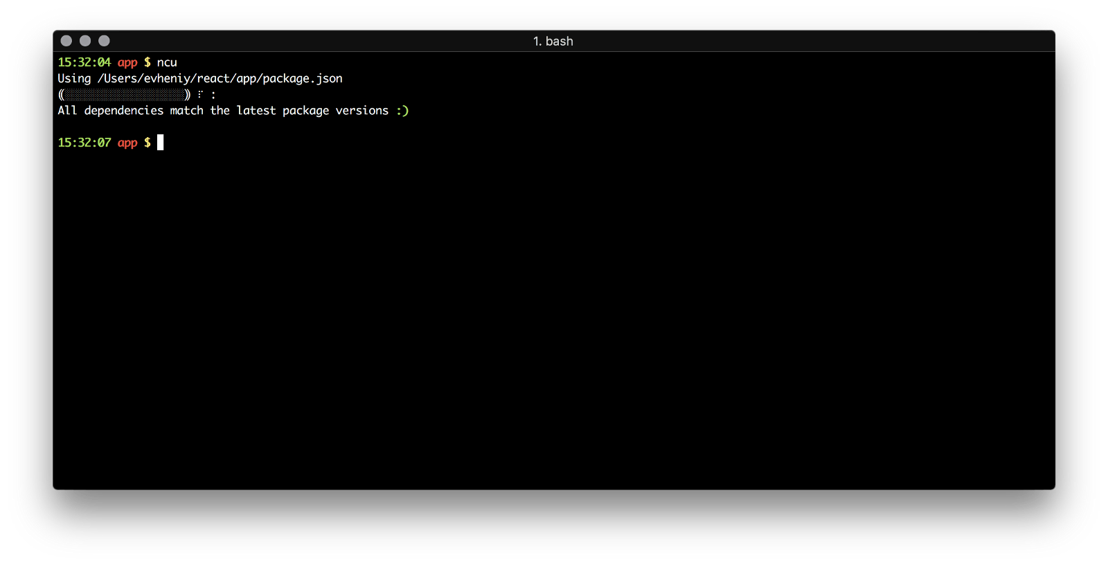Click the dotted progress bar
The height and width of the screenshot is (565, 1108).
[125, 95]
